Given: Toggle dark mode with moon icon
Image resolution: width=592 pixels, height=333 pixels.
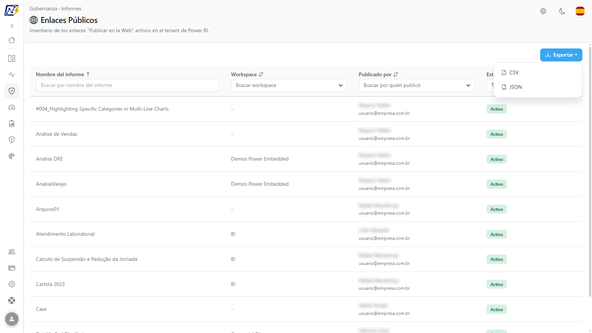Looking at the screenshot, I should tap(562, 11).
